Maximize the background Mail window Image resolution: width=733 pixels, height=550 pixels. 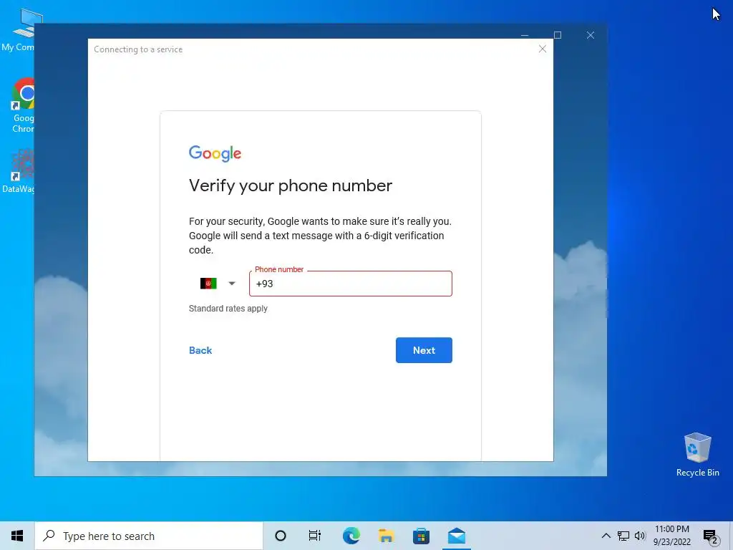coord(557,35)
